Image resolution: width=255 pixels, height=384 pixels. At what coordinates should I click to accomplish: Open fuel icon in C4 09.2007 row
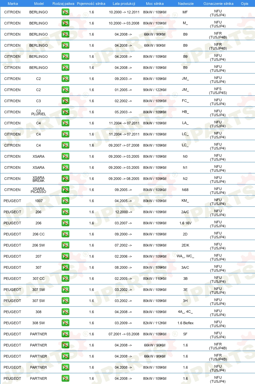coord(65,145)
